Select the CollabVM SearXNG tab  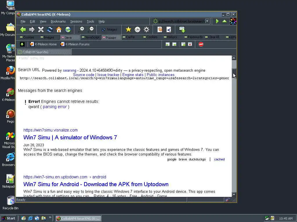tap(44, 52)
